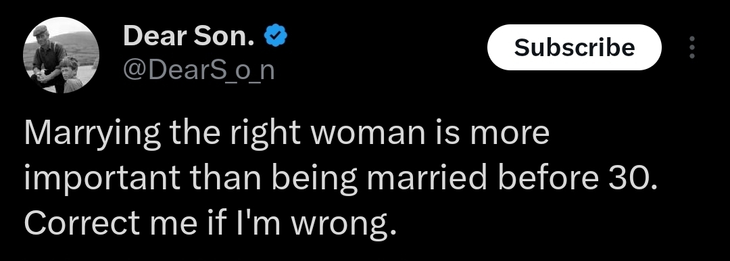This screenshot has width=730, height=261.
Task: Click the word 'wrong.' at the tweet end
Action: tap(343, 226)
